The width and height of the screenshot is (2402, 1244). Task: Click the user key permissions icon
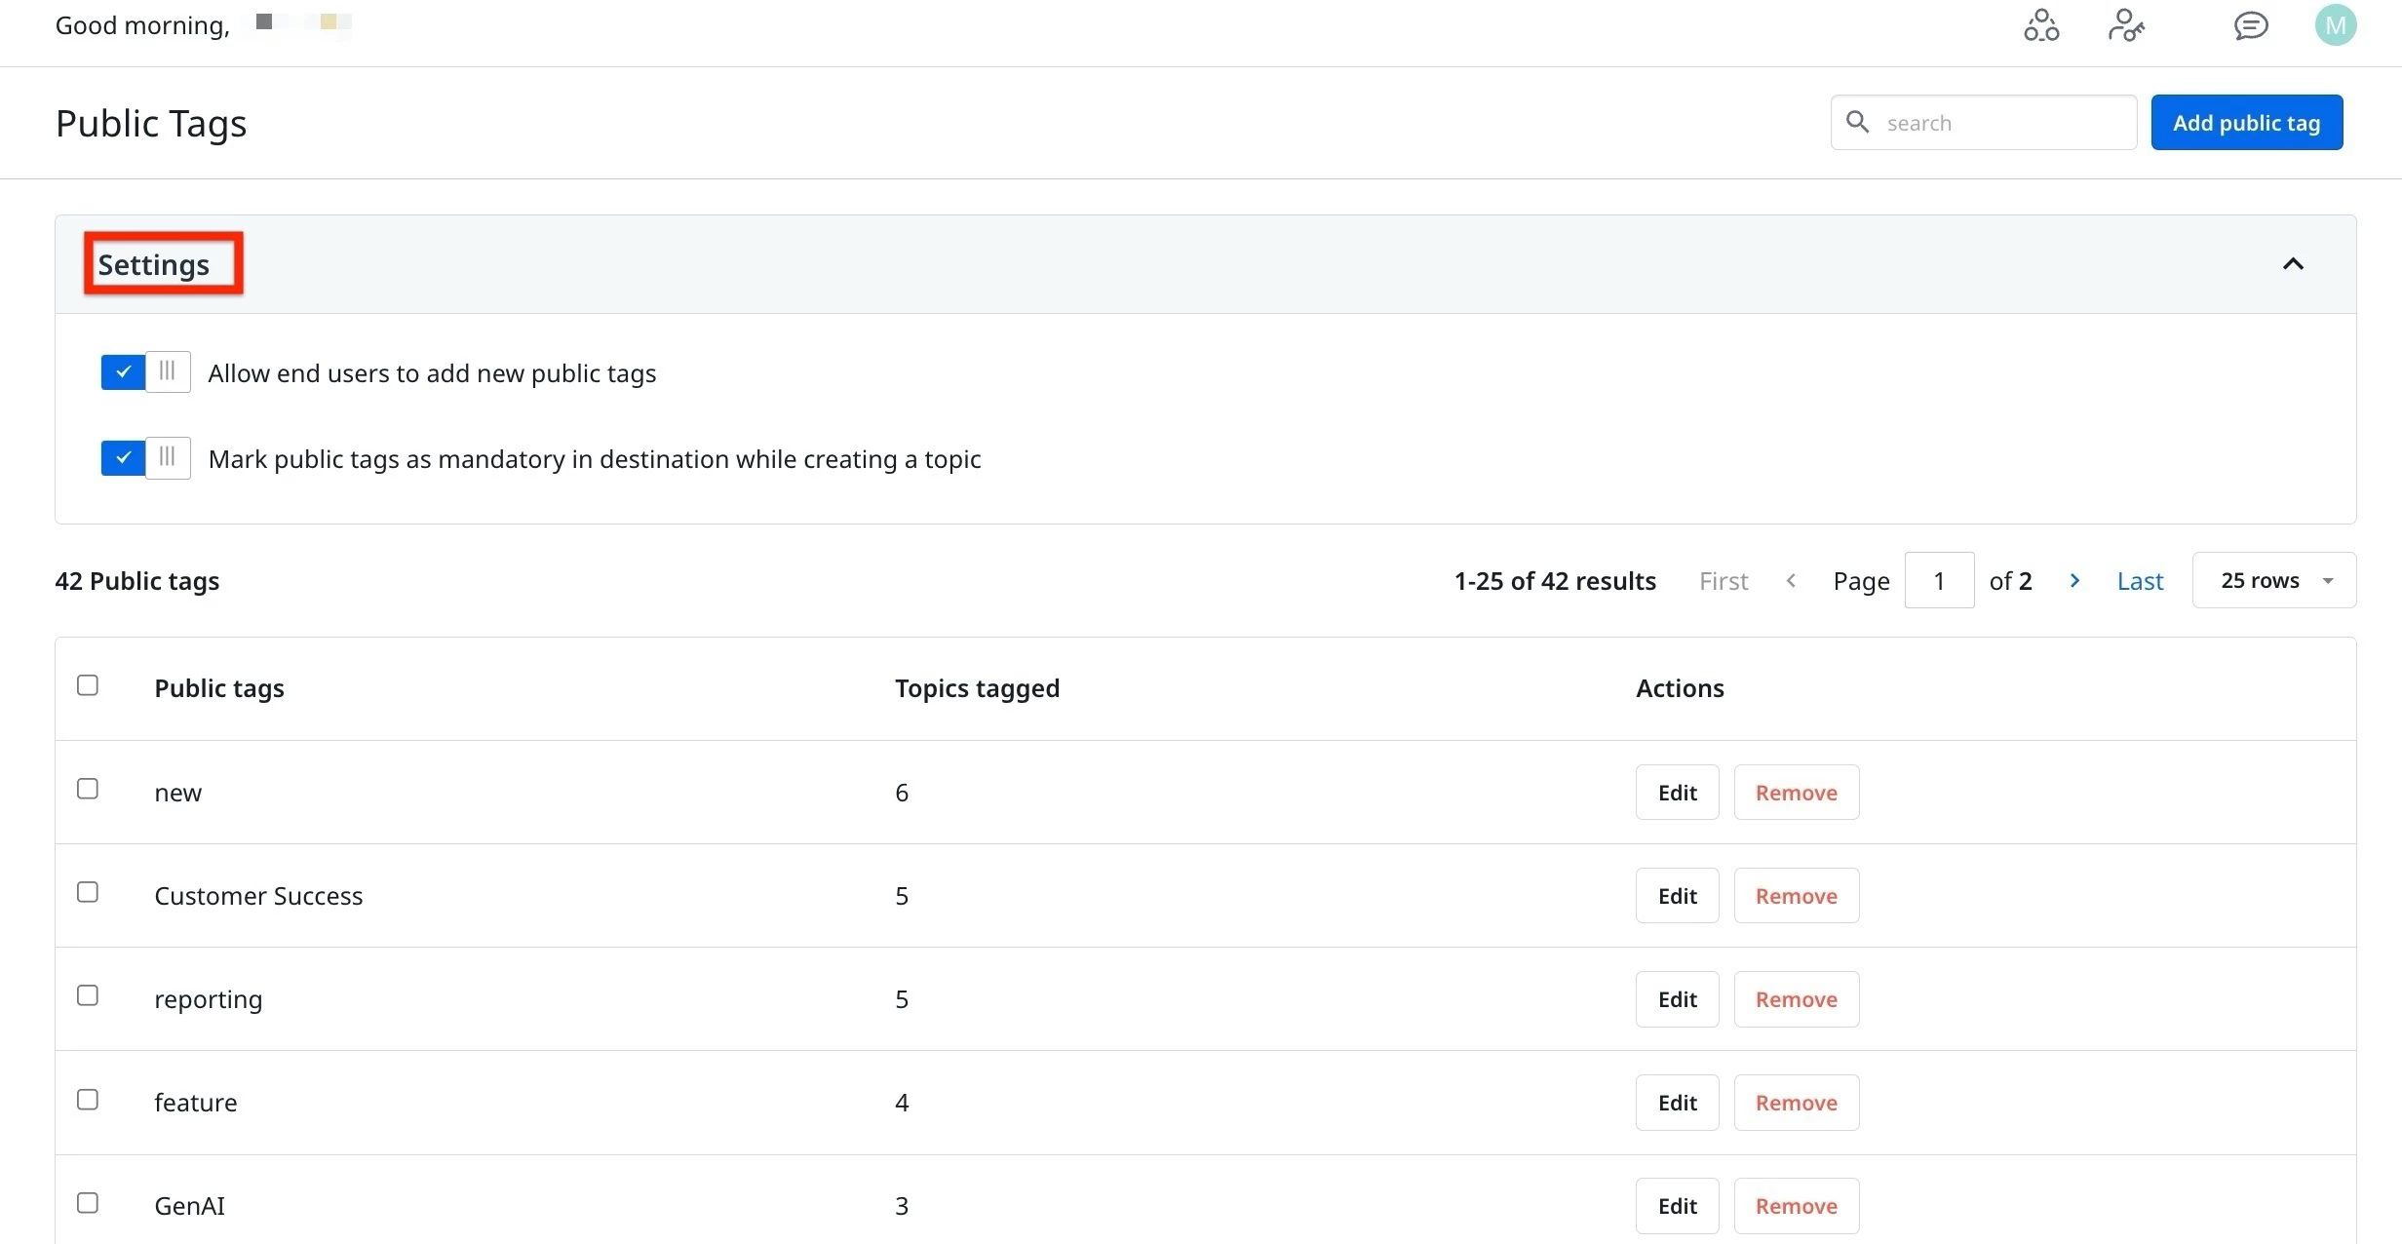(2125, 25)
